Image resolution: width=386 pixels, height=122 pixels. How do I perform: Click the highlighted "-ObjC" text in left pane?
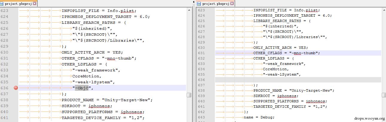pos(82,88)
